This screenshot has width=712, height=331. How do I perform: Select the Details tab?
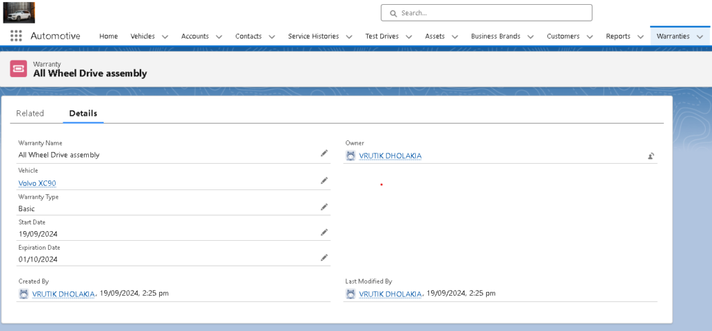tap(83, 113)
